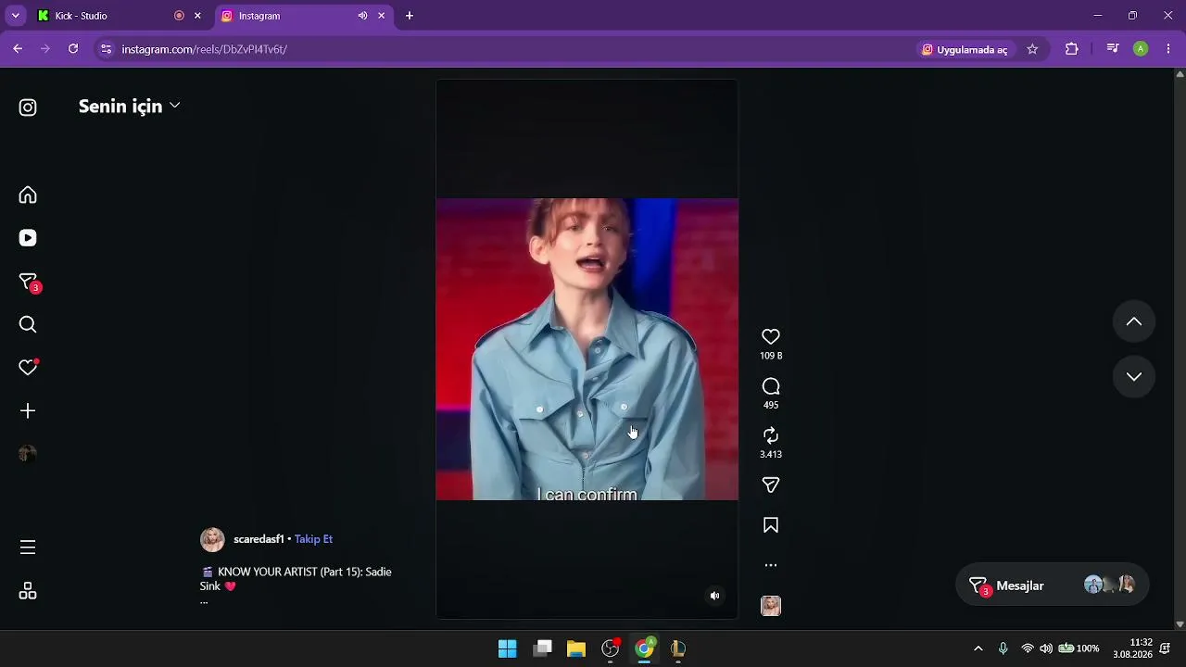Mute the Instagram tab audio icon
The image size is (1186, 667).
[x=362, y=16]
